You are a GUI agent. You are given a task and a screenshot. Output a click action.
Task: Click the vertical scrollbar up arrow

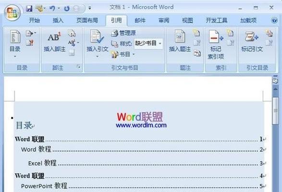tap(275, 89)
